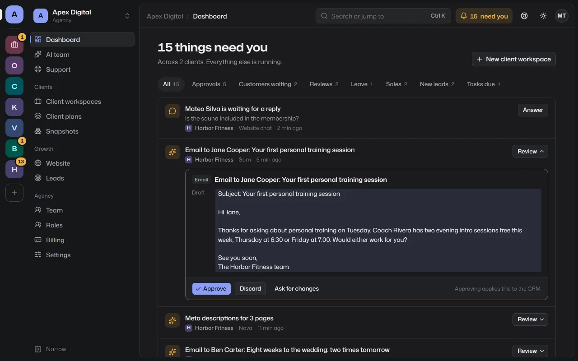
Task: Click the Search or jump to field
Action: (x=383, y=16)
